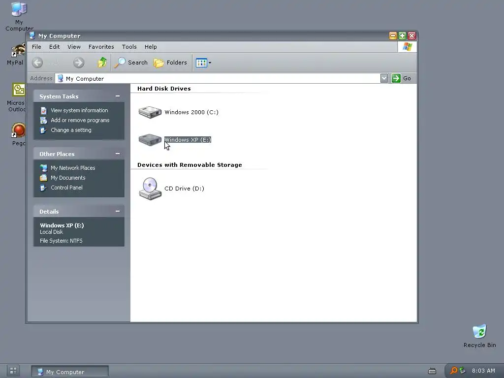
Task: Select the Windows XP (E:) drive icon
Action: (150, 140)
